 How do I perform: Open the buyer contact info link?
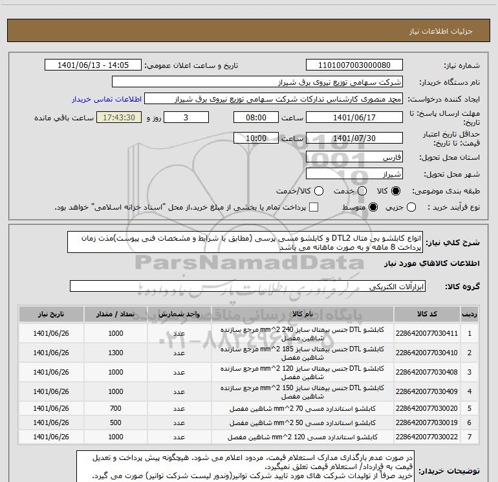pos(107,99)
